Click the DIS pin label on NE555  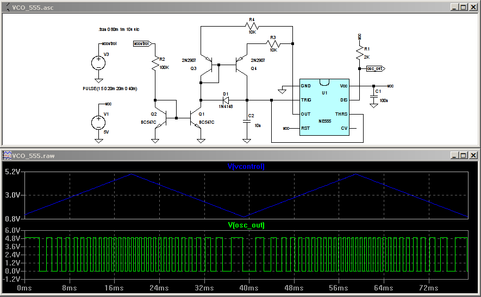pyautogui.click(x=344, y=100)
